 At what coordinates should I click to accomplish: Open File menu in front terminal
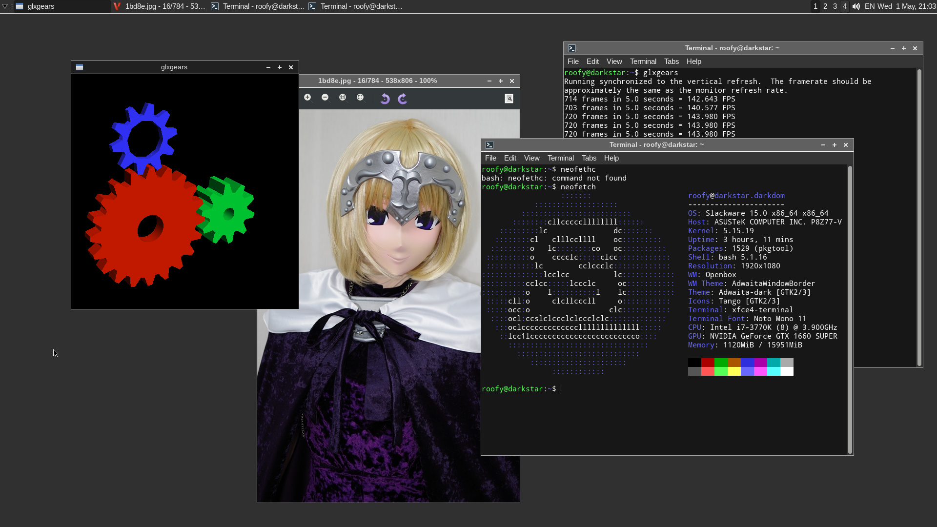(x=490, y=158)
